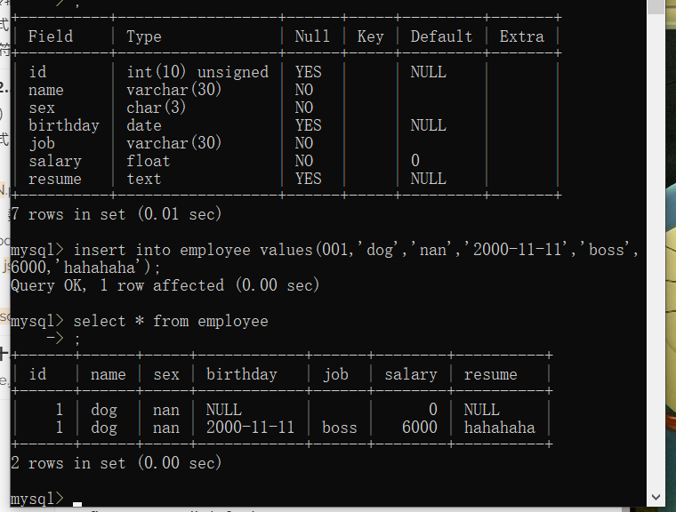Click '7 rows in set (0.01 sec)'
This screenshot has width=676, height=512.
116,213
